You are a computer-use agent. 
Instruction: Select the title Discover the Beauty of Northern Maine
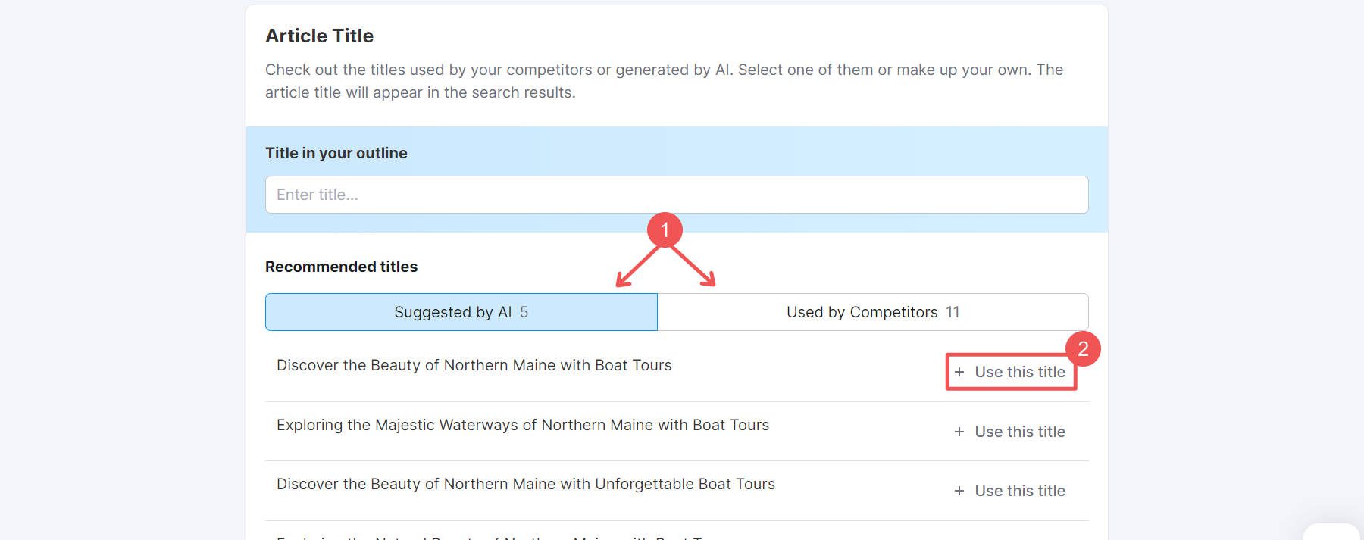pos(474,365)
